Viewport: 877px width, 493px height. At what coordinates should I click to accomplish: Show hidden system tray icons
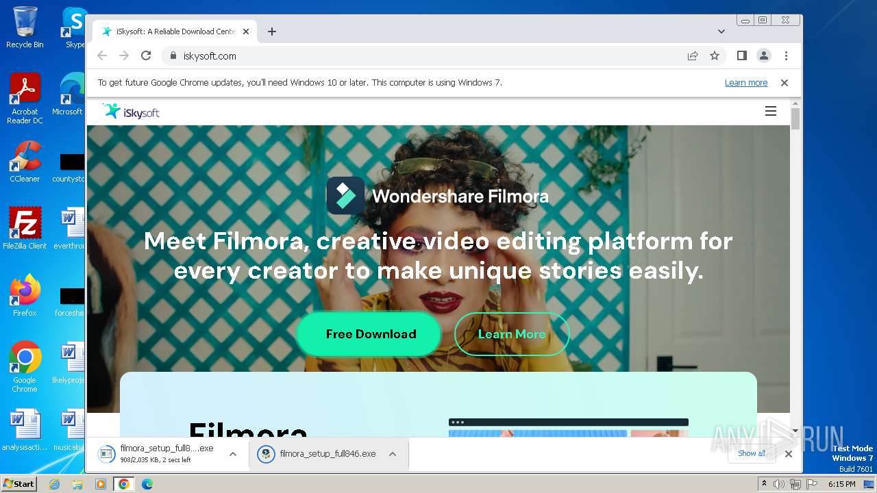click(765, 484)
